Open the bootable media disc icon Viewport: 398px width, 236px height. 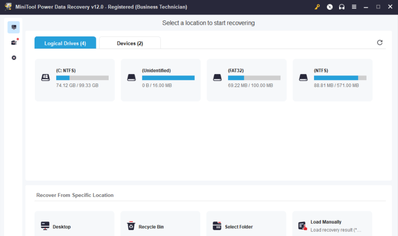[x=329, y=7]
